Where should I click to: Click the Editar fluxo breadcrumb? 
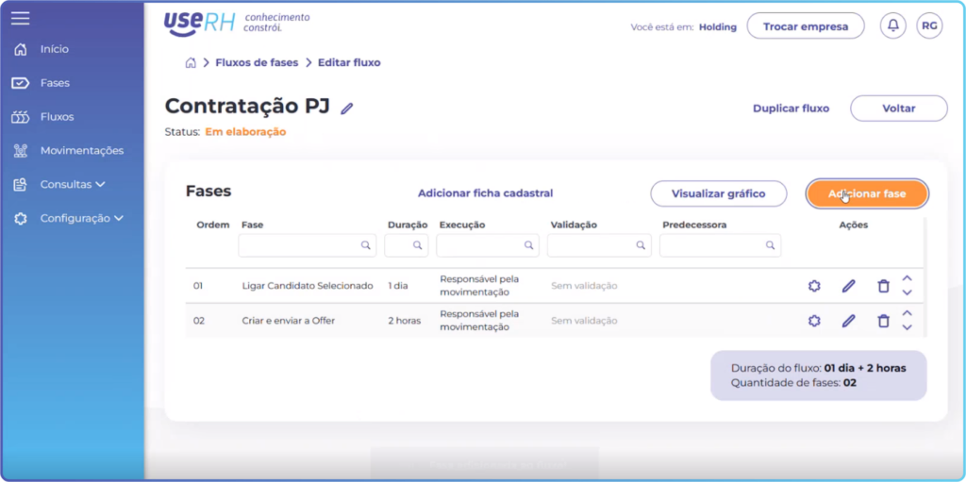[349, 63]
